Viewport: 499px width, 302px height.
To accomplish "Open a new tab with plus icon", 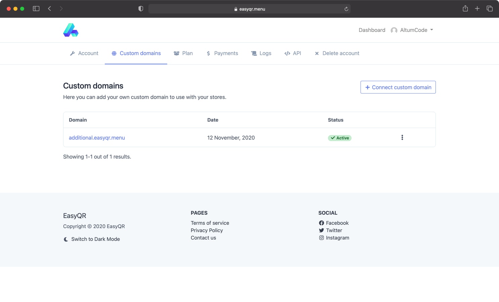I will [x=477, y=8].
